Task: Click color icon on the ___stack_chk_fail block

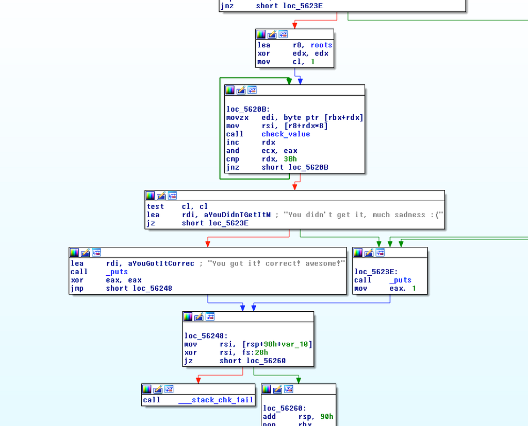Action: 147,389
